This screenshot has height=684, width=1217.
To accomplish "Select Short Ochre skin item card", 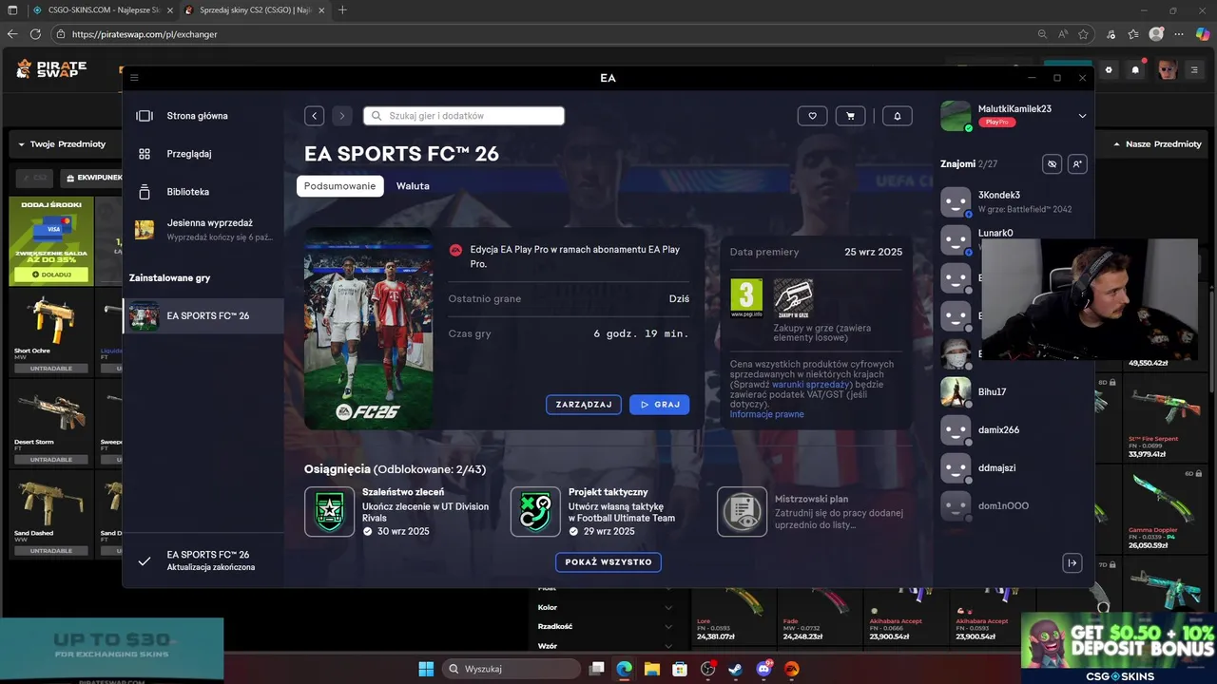I will tap(51, 331).
